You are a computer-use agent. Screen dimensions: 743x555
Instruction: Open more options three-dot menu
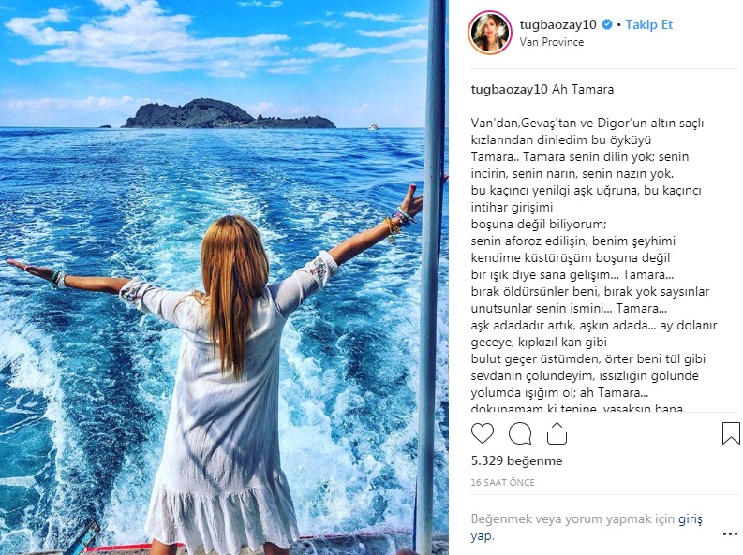point(730,534)
